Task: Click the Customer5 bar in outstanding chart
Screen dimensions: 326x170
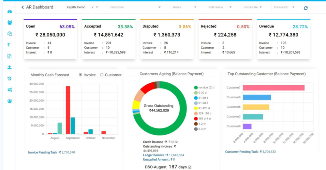Action: pyautogui.click(x=256, y=107)
